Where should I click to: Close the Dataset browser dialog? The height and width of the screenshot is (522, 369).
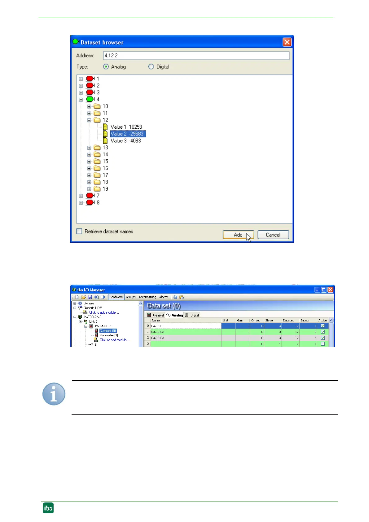[x=287, y=42]
